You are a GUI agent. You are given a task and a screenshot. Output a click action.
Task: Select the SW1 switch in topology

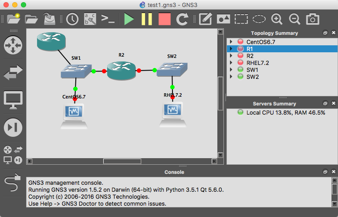(x=76, y=71)
